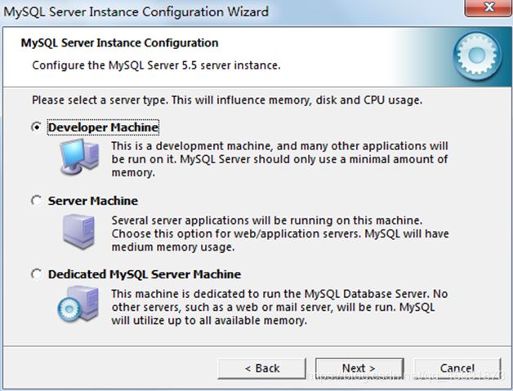Click the wizard window title bar text
Image resolution: width=513 pixels, height=391 pixels.
tap(136, 11)
